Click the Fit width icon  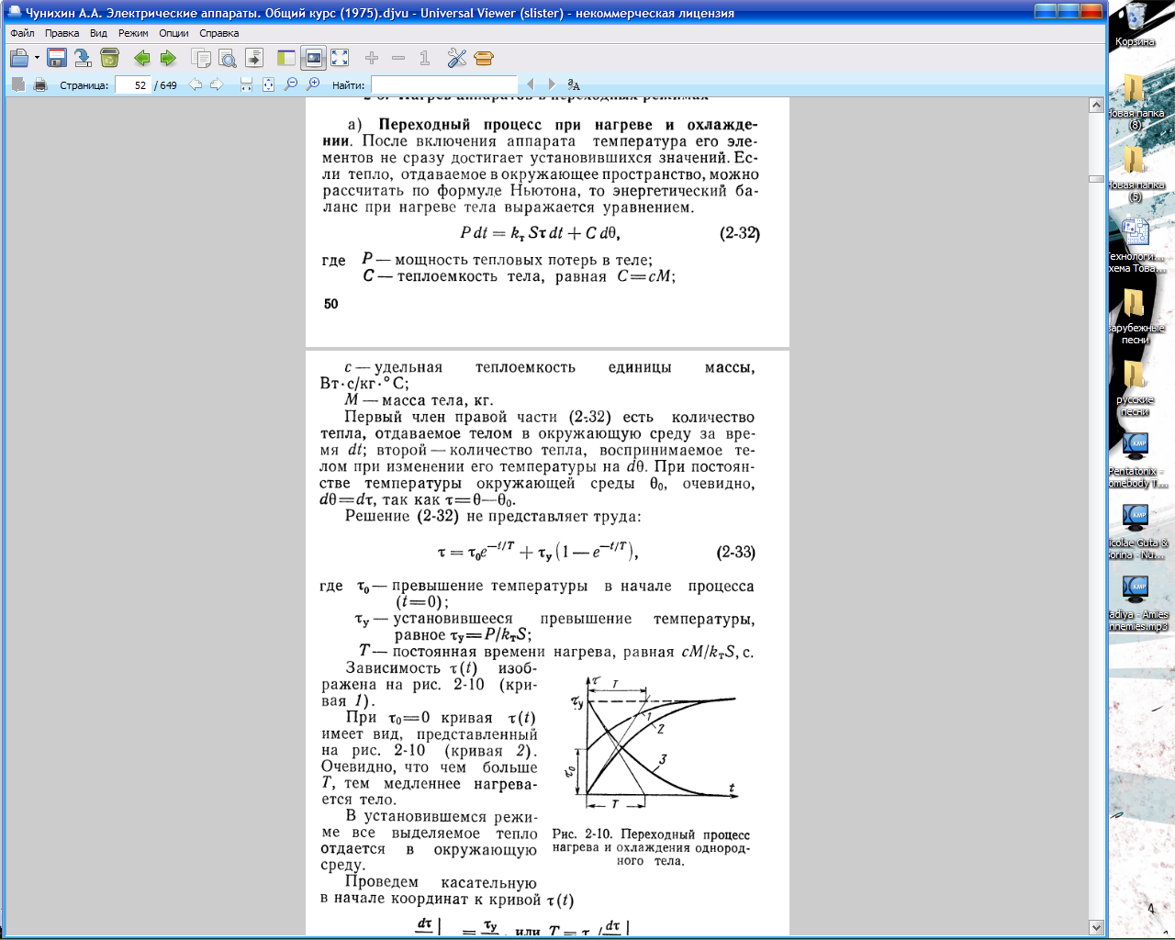[246, 84]
